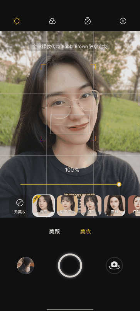Viewport: 140px width, 311px height.
Task: Open camera settings hexagon icon
Action: pyautogui.click(x=123, y=21)
